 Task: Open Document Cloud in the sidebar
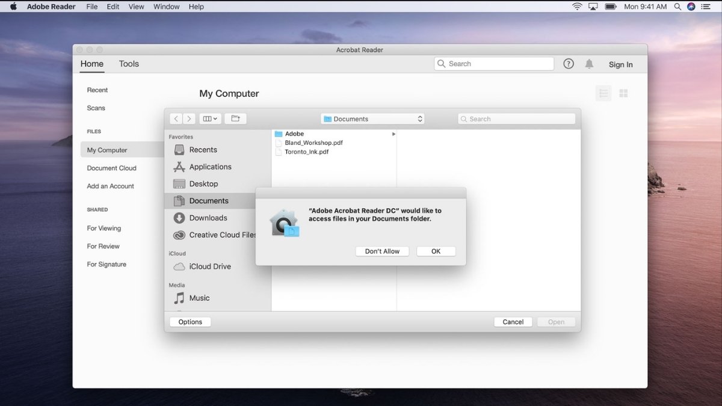(112, 168)
